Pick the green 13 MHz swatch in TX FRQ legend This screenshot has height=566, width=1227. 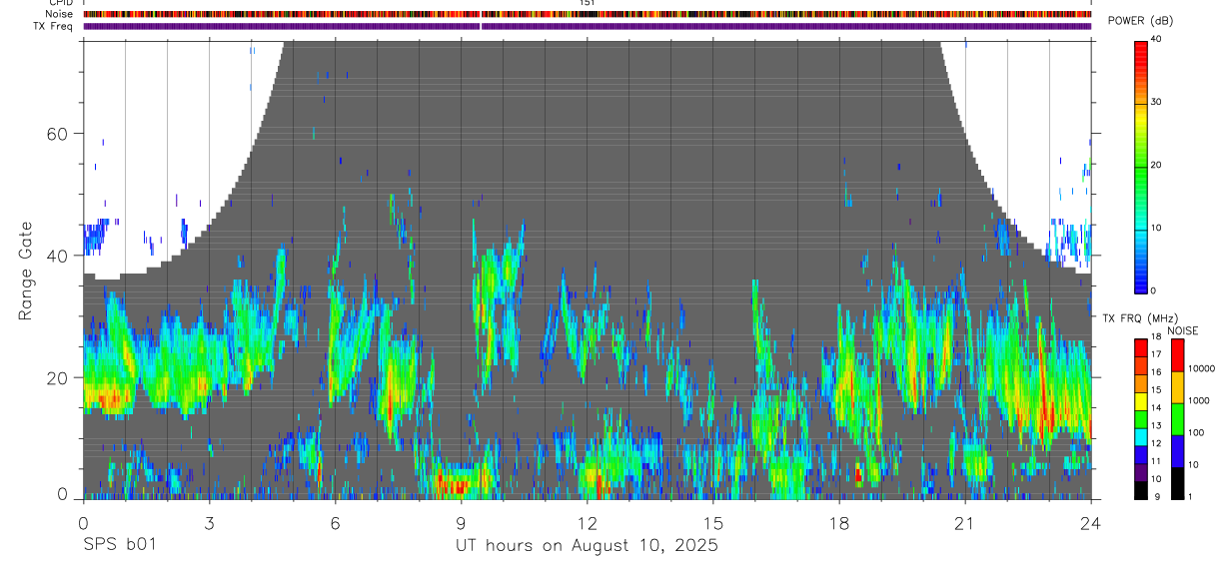pyautogui.click(x=1141, y=425)
